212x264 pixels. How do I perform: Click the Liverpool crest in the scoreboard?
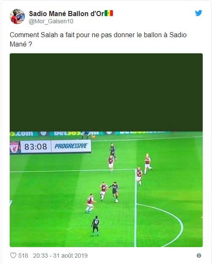[x=15, y=147]
